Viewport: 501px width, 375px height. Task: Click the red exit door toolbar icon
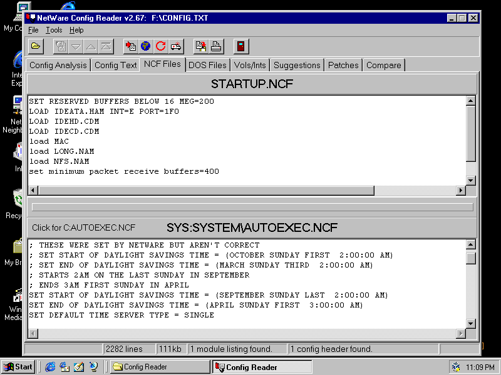click(x=241, y=46)
